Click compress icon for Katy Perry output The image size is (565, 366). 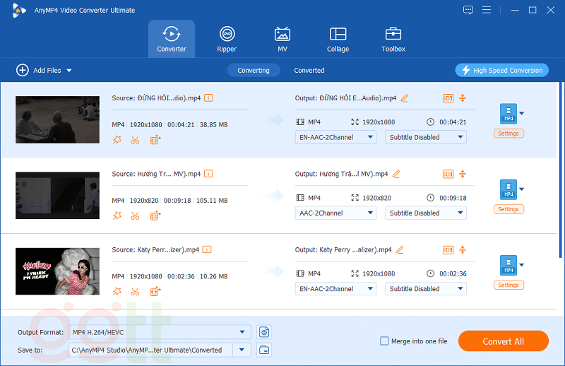[463, 249]
